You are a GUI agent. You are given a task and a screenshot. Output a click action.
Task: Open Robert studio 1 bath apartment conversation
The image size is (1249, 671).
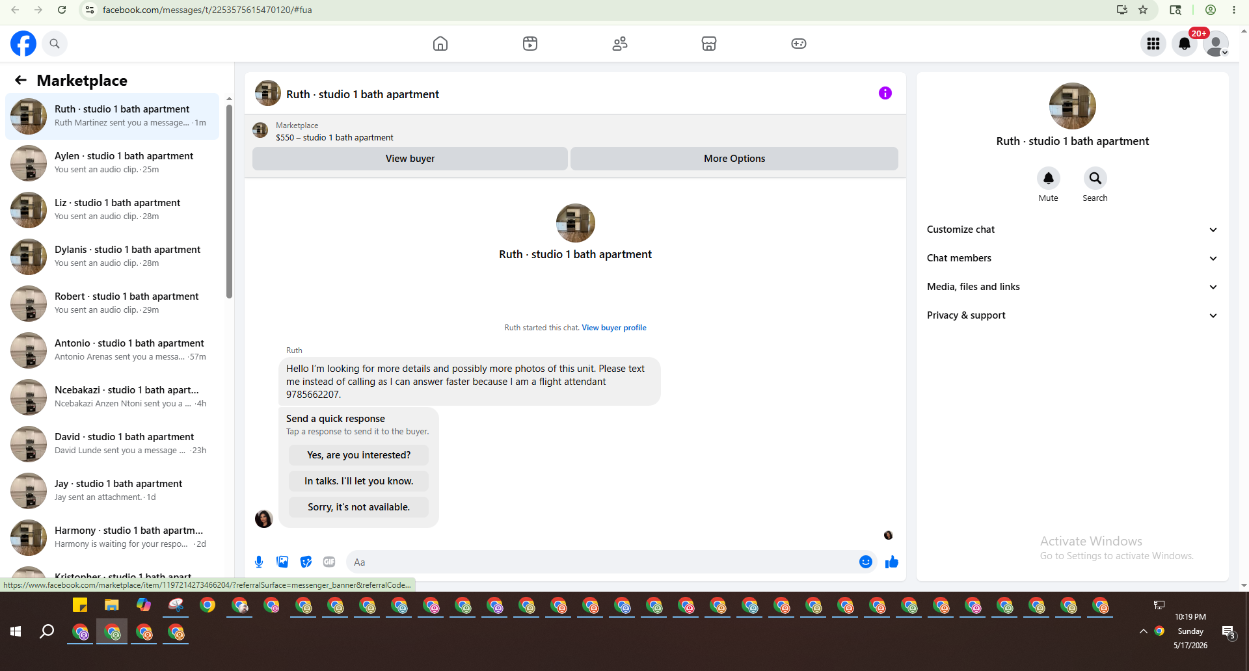[113, 304]
